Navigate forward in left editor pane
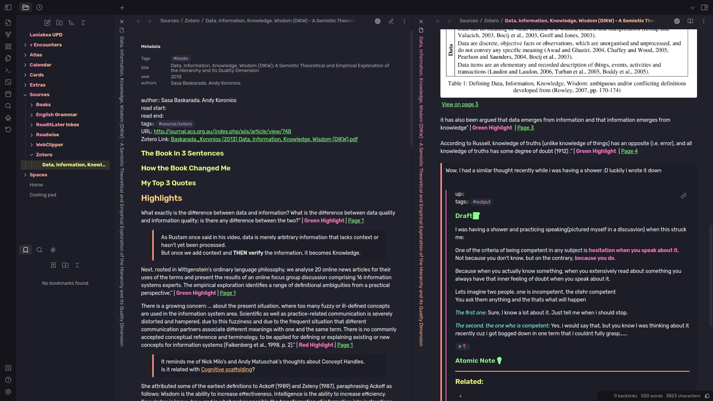The width and height of the screenshot is (713, 401). (x=149, y=21)
